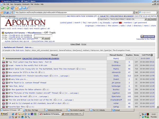This screenshot has height=119, width=159.
Task: Open the Ocean Colour Scene taskbar window
Action: click(x=72, y=114)
